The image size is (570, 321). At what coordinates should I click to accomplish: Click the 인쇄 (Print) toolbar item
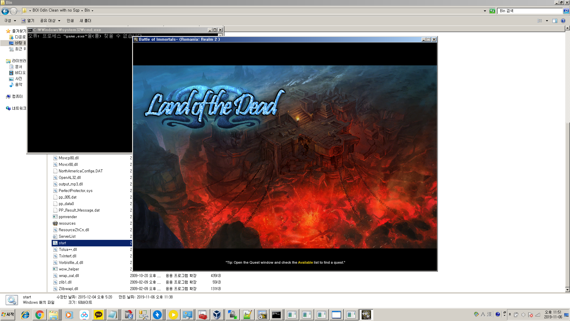pyautogui.click(x=70, y=21)
